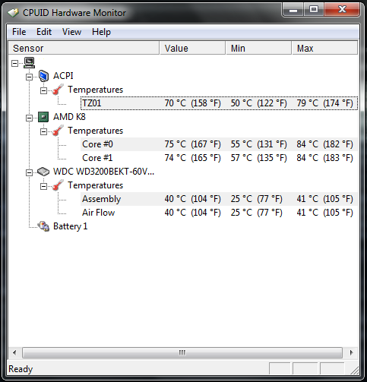Click the horizontal scrollbar thumb
This screenshot has width=367, height=382.
point(182,352)
